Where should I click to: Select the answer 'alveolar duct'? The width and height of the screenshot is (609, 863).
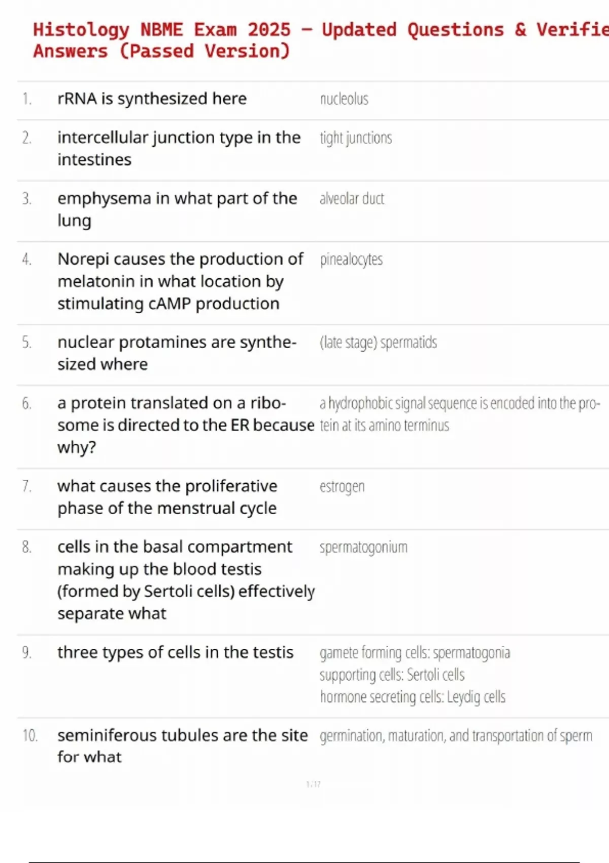pyautogui.click(x=352, y=198)
